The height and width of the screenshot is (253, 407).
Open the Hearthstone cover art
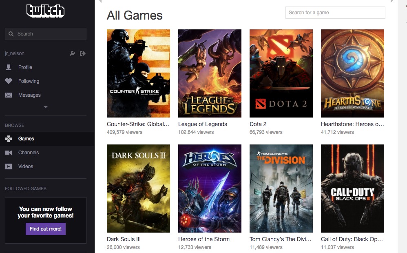(352, 73)
